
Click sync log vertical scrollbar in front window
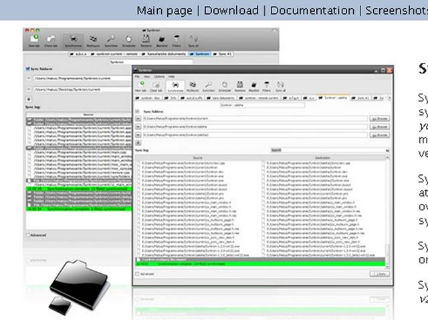point(387,212)
